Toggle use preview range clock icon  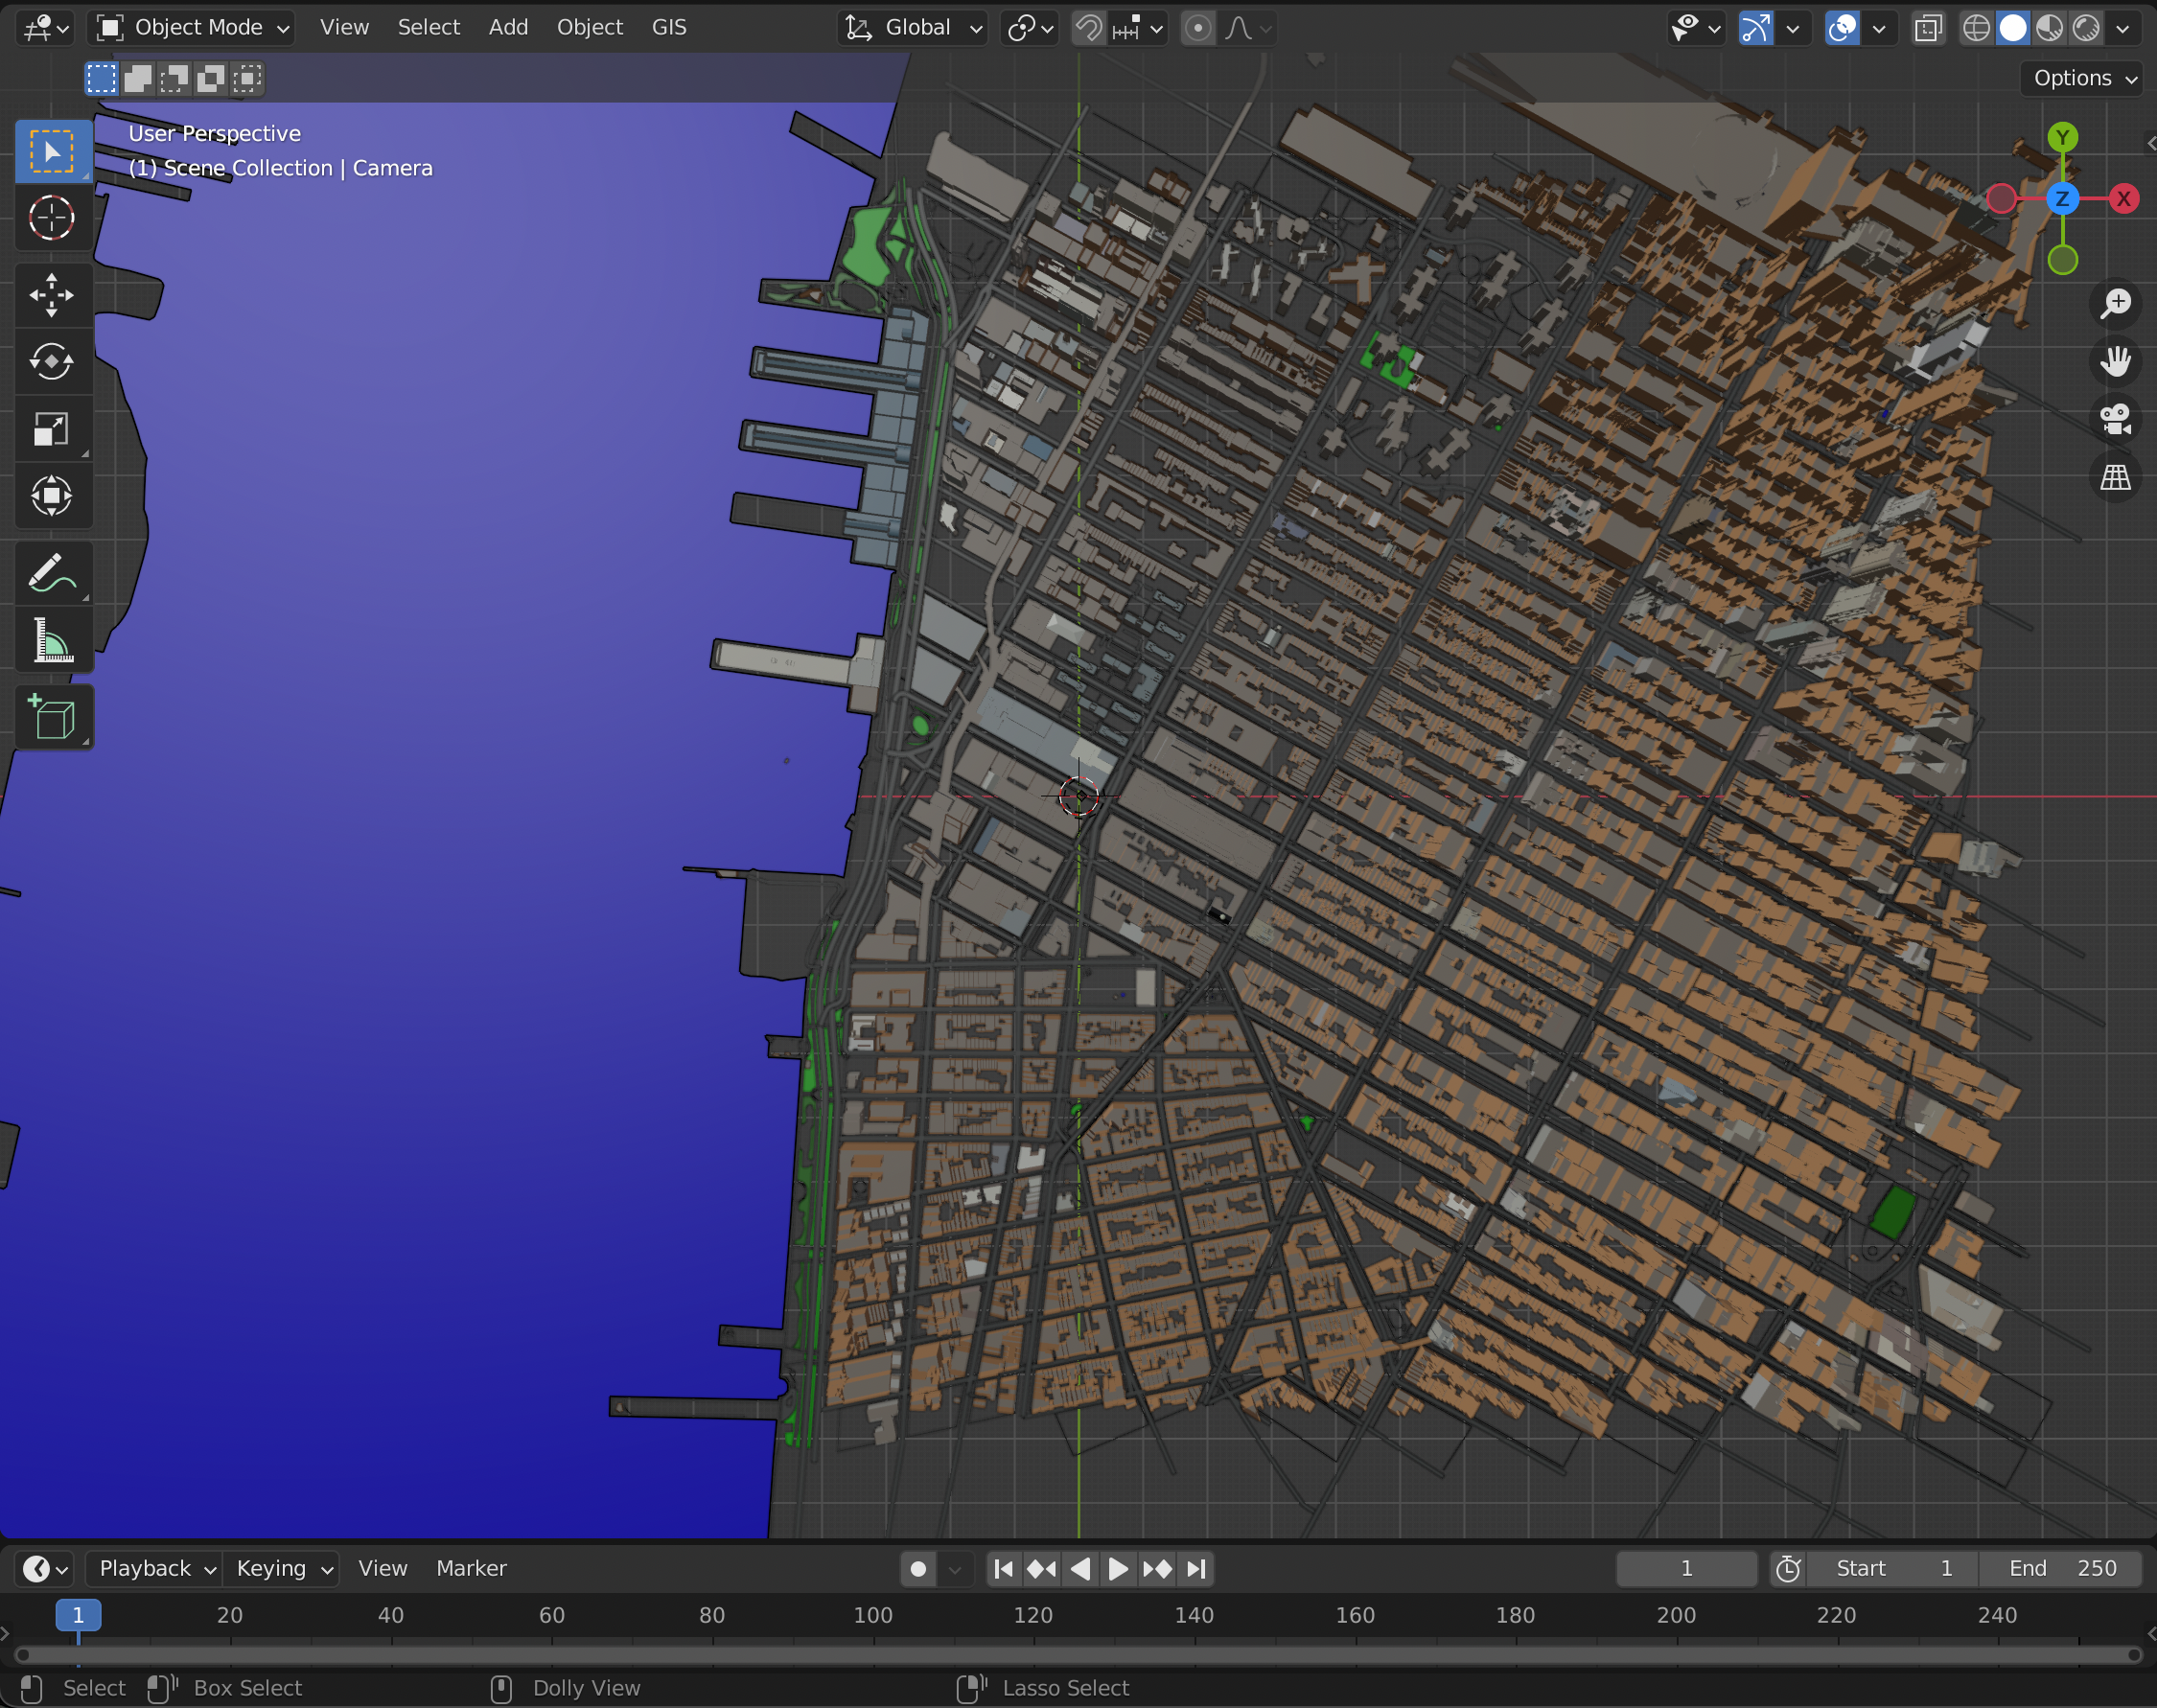coord(1788,1568)
